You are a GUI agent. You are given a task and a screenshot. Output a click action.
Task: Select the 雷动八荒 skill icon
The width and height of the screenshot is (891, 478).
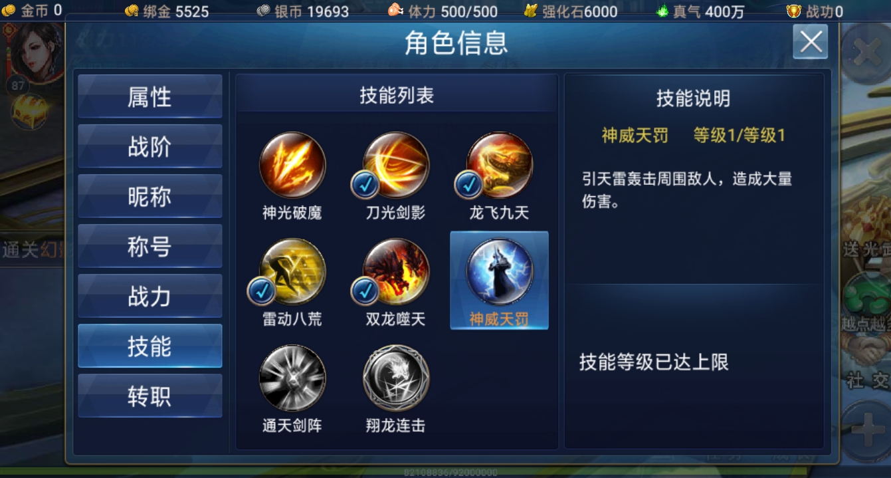[292, 271]
